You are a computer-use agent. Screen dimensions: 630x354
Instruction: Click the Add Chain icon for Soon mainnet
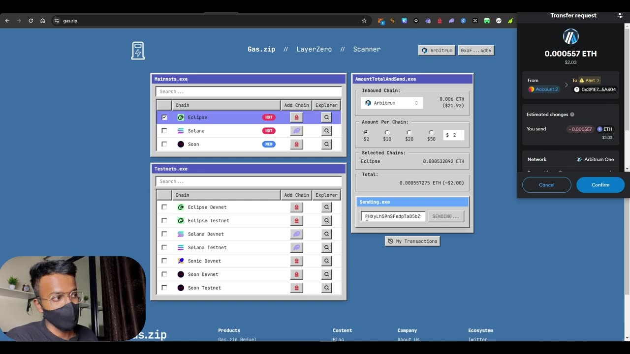point(296,144)
